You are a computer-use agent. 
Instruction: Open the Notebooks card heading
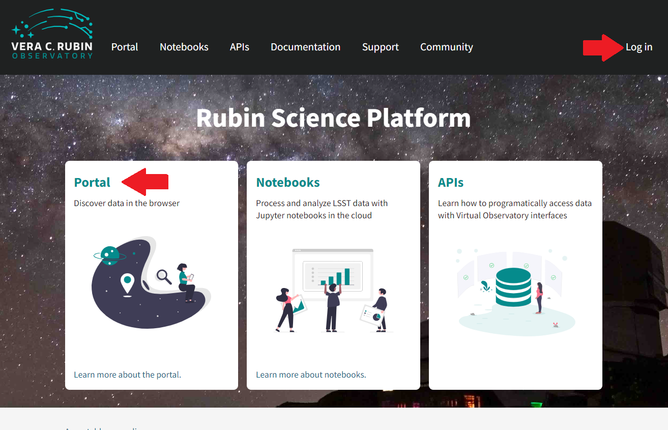click(x=287, y=182)
